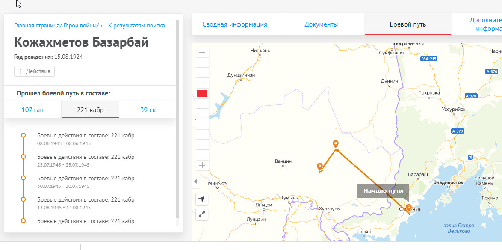Viewport: 502px width, 250px height.
Task: Toggle fullscreen map with expand arrows icon
Action: click(x=202, y=214)
